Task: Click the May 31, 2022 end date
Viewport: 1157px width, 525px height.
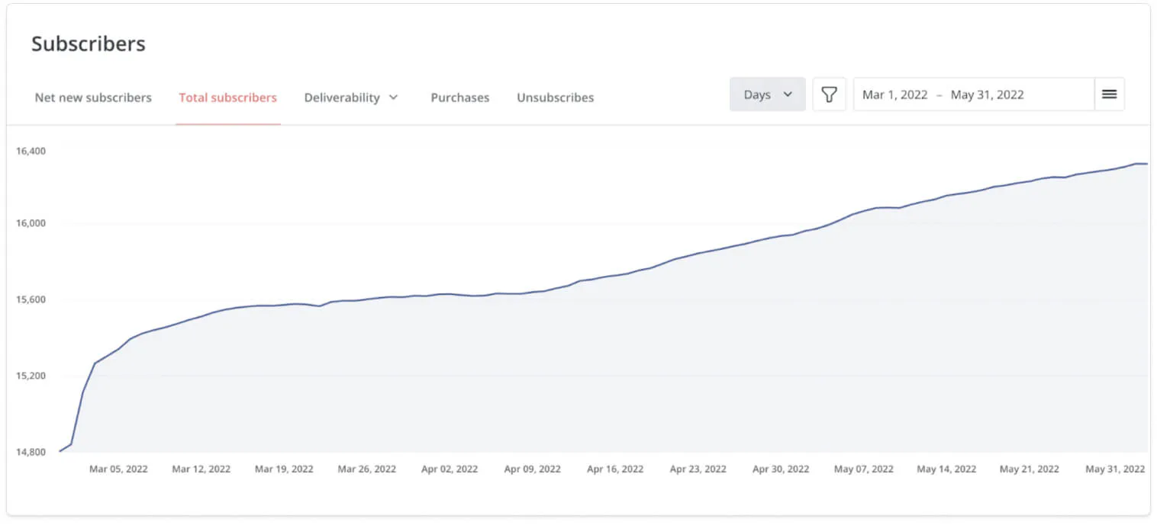Action: 987,94
